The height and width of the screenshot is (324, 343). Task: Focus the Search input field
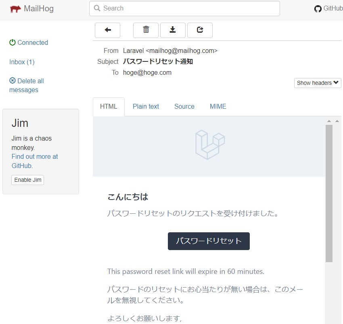184,8
